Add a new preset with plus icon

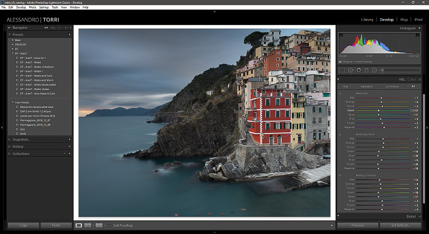pos(69,35)
